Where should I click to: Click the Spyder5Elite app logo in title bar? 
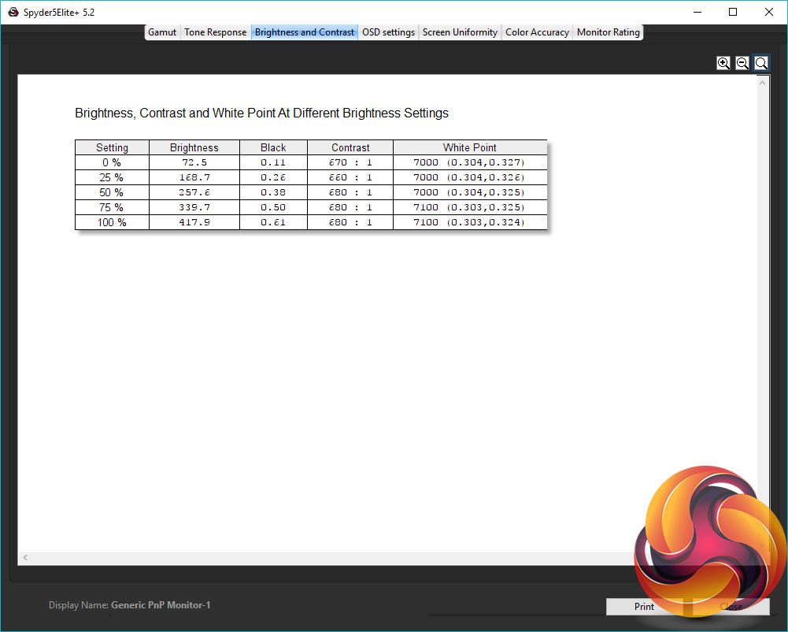pos(13,12)
